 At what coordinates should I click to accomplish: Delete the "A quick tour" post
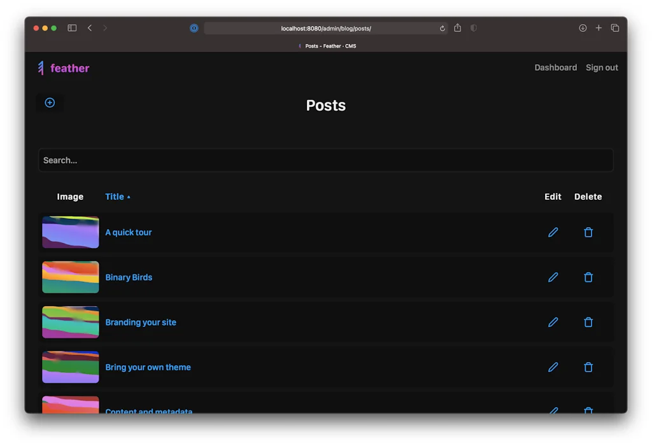[x=588, y=232]
